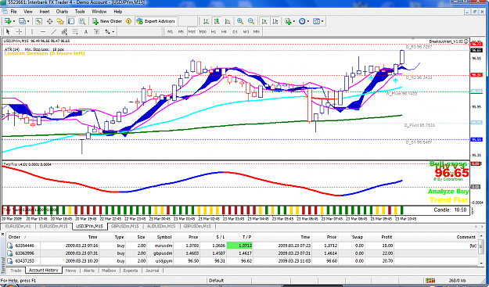This screenshot has width=489, height=287.
Task: Select the Cursor arrow tool
Action: click(x=8, y=31)
